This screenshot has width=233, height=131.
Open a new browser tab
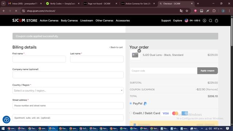[198, 4]
